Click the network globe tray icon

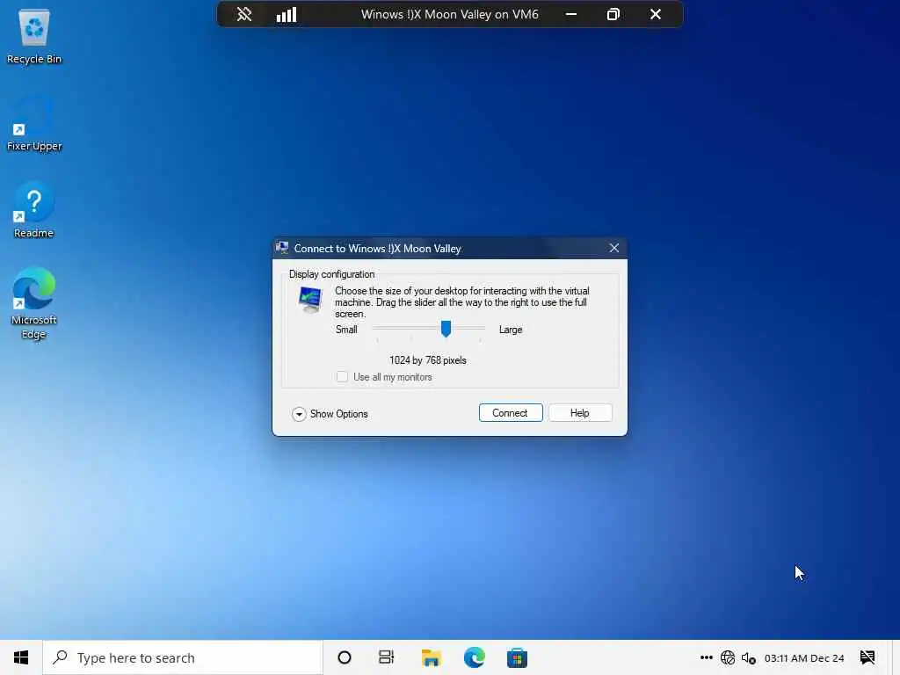click(x=727, y=657)
